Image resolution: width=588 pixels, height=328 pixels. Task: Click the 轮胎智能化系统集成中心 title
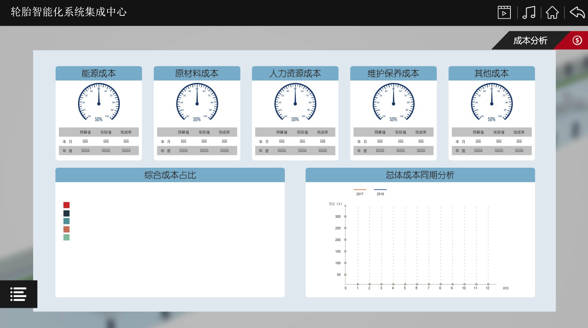coord(68,12)
